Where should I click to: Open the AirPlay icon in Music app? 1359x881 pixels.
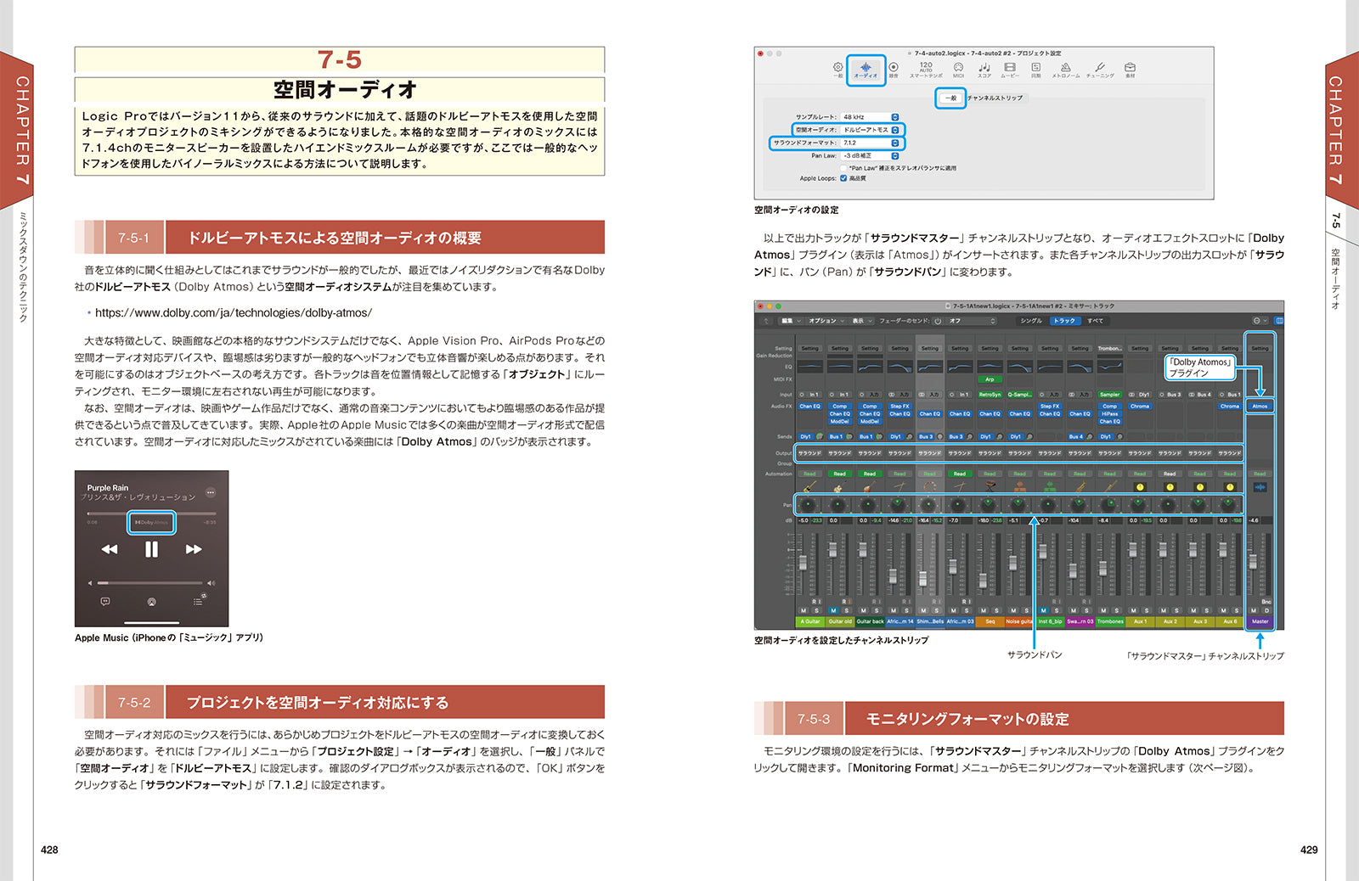tap(151, 601)
